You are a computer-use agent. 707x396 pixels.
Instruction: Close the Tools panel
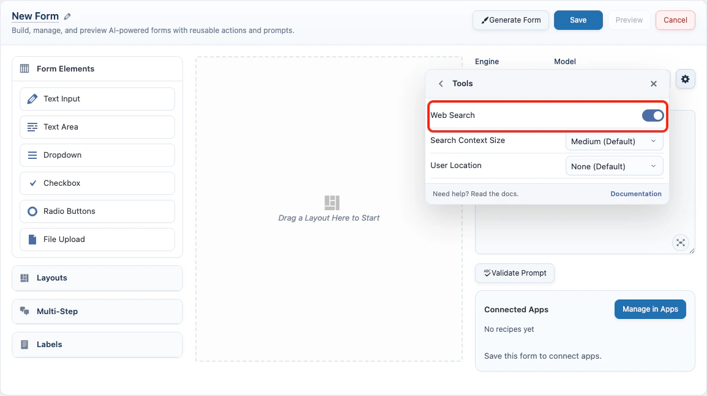[x=653, y=83]
